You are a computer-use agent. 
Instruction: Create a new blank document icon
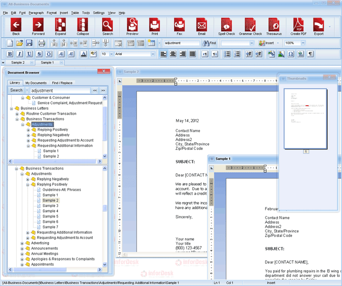(10, 43)
